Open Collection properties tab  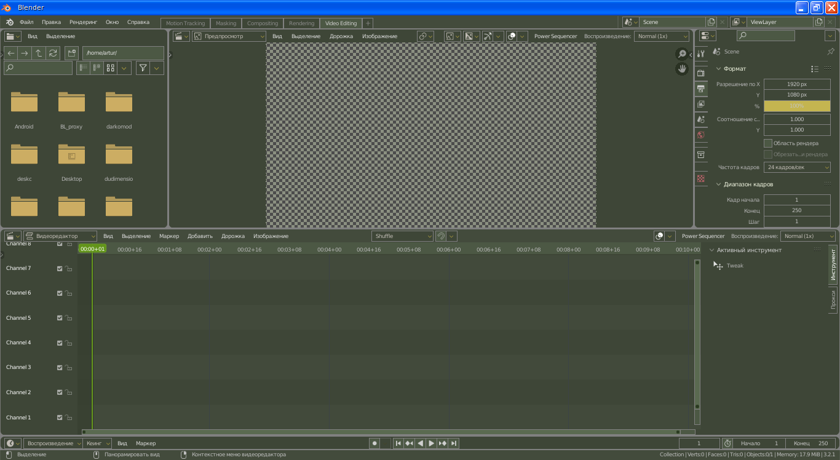tap(701, 154)
